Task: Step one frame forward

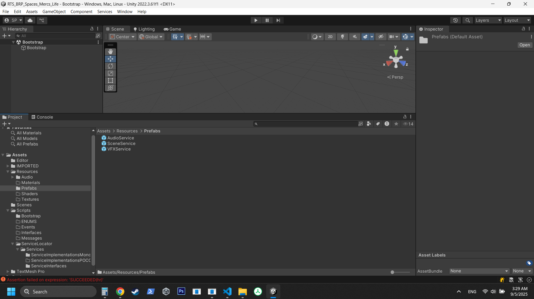Action: pos(278,20)
